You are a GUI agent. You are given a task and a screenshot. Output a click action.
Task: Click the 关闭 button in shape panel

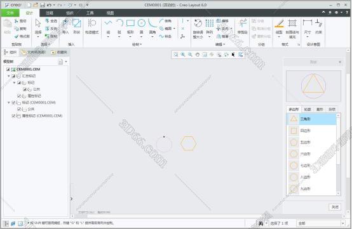pos(335,207)
